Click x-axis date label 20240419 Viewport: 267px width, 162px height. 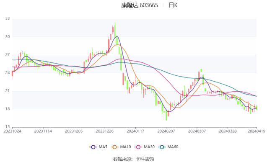[x=257, y=131]
